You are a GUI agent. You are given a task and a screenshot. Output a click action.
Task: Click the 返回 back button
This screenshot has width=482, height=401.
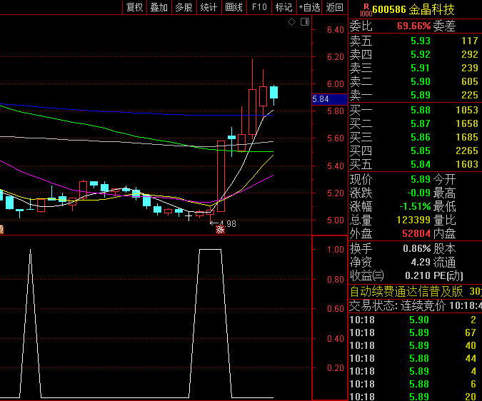[x=334, y=7]
